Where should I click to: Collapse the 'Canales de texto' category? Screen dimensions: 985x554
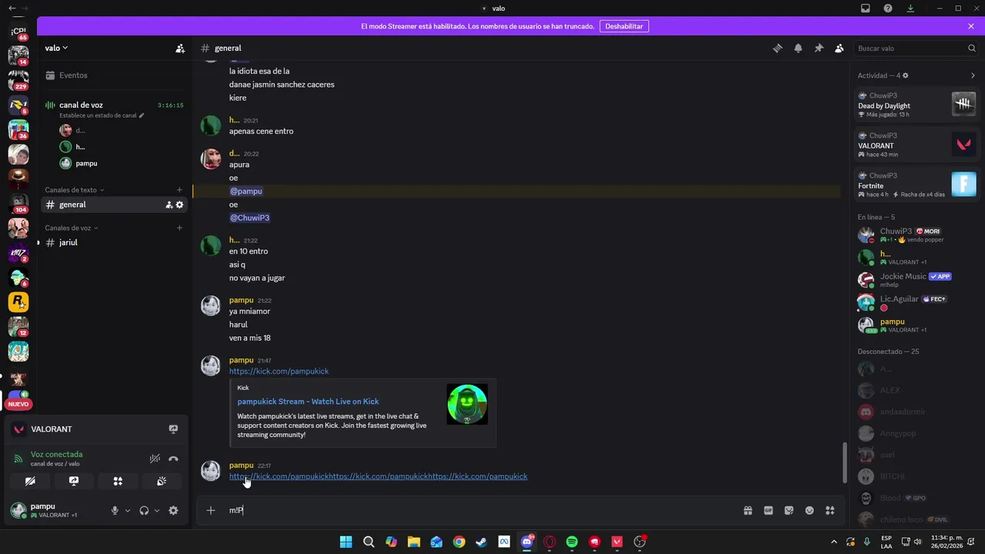[x=74, y=190]
